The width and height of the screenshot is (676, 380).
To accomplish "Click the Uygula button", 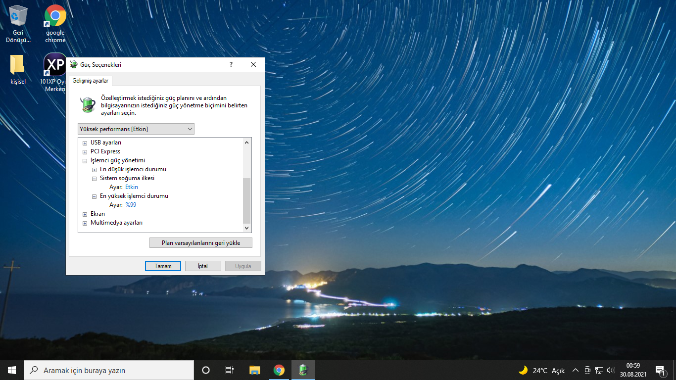I will (243, 266).
